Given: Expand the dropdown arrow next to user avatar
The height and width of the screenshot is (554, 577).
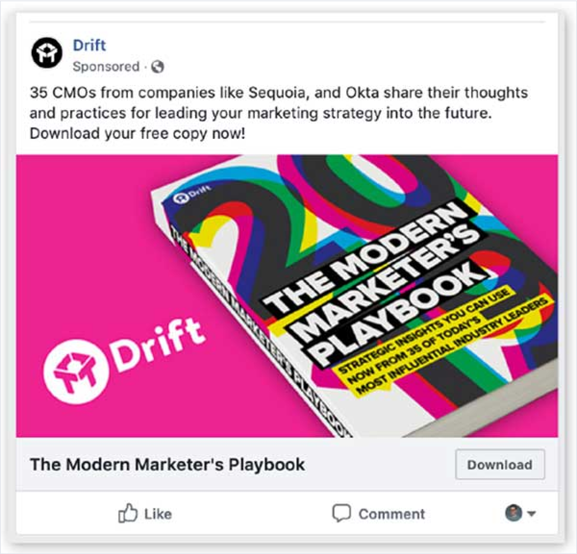Looking at the screenshot, I should (531, 514).
